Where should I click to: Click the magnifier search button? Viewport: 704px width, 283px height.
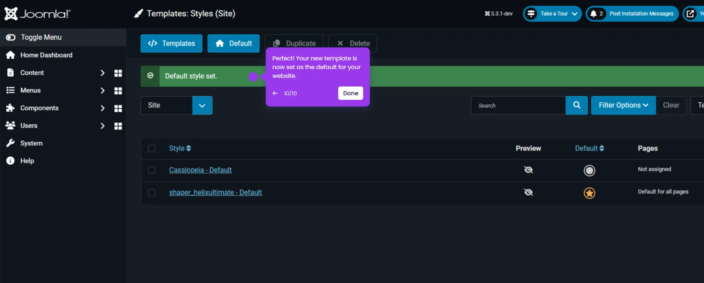click(x=577, y=105)
